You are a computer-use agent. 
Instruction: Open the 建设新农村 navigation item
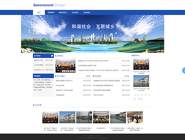click(x=63, y=13)
